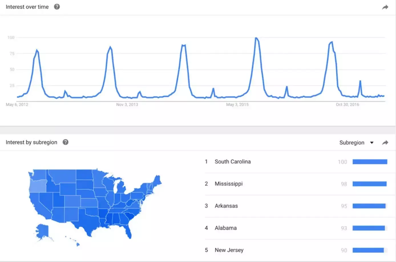396x262 pixels.
Task: Click the highest peak near May 2015
Action: tap(256, 38)
